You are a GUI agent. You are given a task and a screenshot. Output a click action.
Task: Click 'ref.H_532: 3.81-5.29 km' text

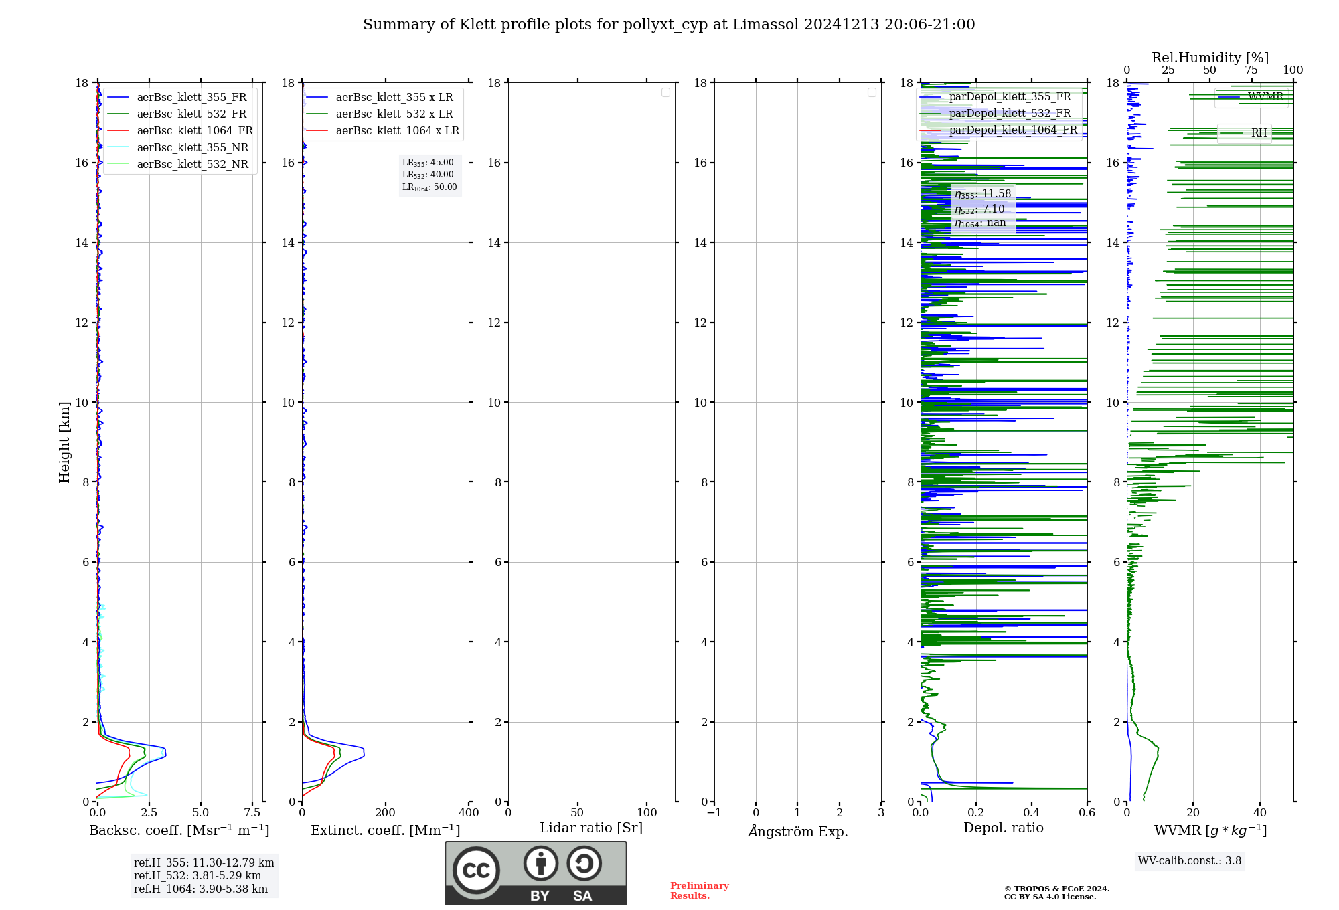(x=198, y=876)
